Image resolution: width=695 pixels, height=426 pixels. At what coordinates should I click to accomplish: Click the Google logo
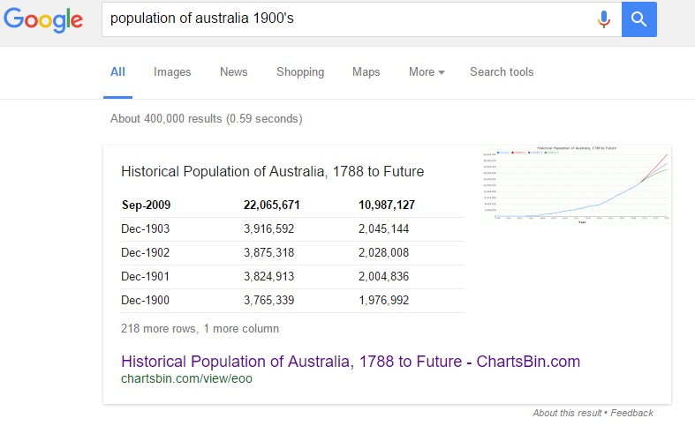click(42, 19)
